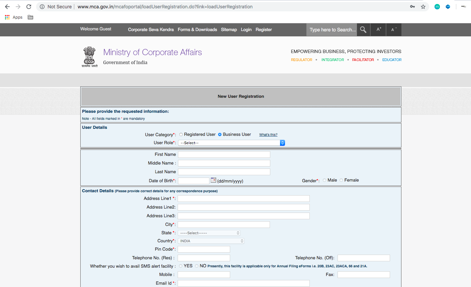Viewport: 471px width, 287px height.
Task: Reload the page with the refresh icon
Action: click(29, 7)
